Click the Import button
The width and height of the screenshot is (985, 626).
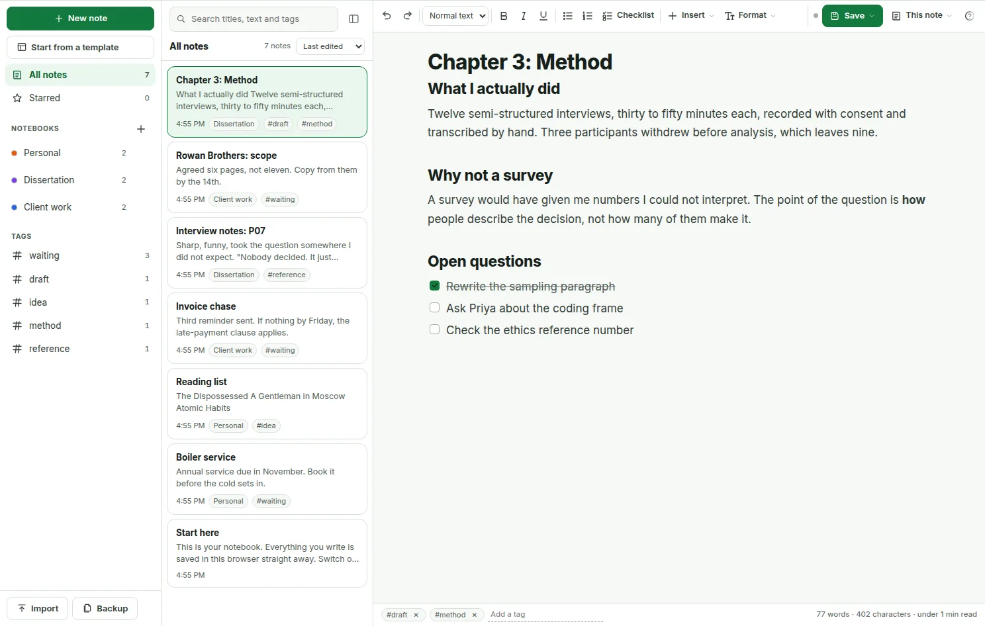38,609
